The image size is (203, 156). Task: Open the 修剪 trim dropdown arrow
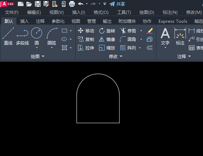[x=141, y=31]
